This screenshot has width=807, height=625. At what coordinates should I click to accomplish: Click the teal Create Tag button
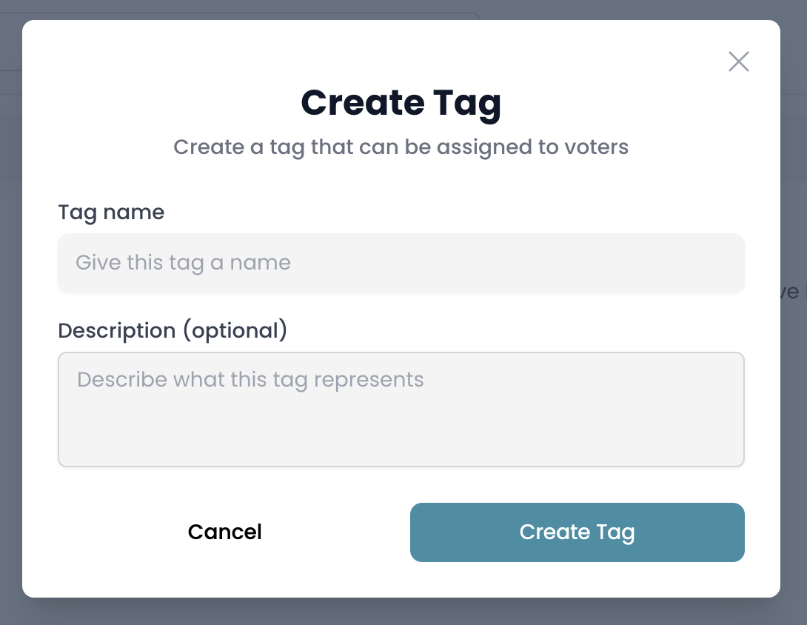pos(577,532)
